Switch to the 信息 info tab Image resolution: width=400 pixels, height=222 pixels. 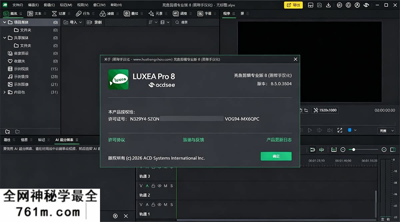tap(24, 140)
